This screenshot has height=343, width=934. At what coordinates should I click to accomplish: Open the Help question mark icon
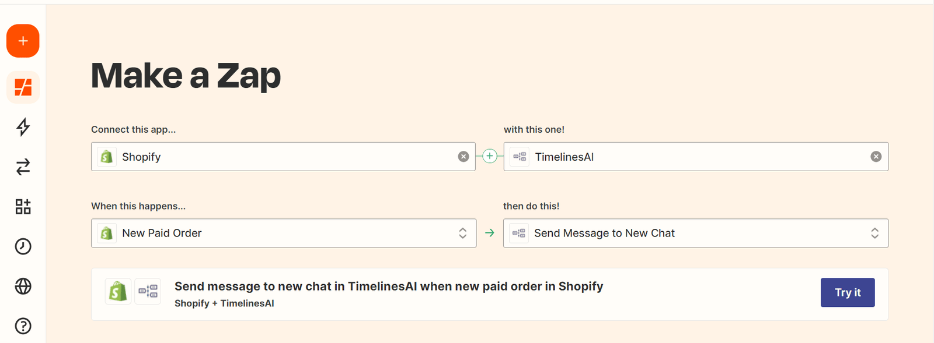tap(22, 326)
